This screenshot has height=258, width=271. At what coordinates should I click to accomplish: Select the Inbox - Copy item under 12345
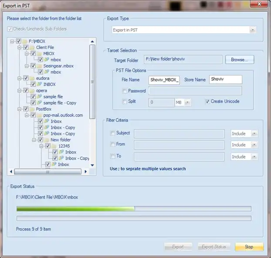coord(77,158)
